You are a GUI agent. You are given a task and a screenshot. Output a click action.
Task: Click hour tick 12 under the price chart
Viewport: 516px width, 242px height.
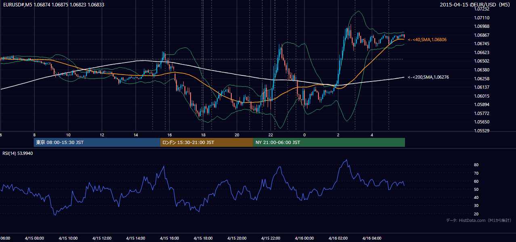click(102, 135)
